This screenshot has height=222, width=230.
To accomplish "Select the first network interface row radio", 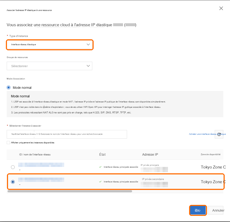I will click(x=13, y=167).
